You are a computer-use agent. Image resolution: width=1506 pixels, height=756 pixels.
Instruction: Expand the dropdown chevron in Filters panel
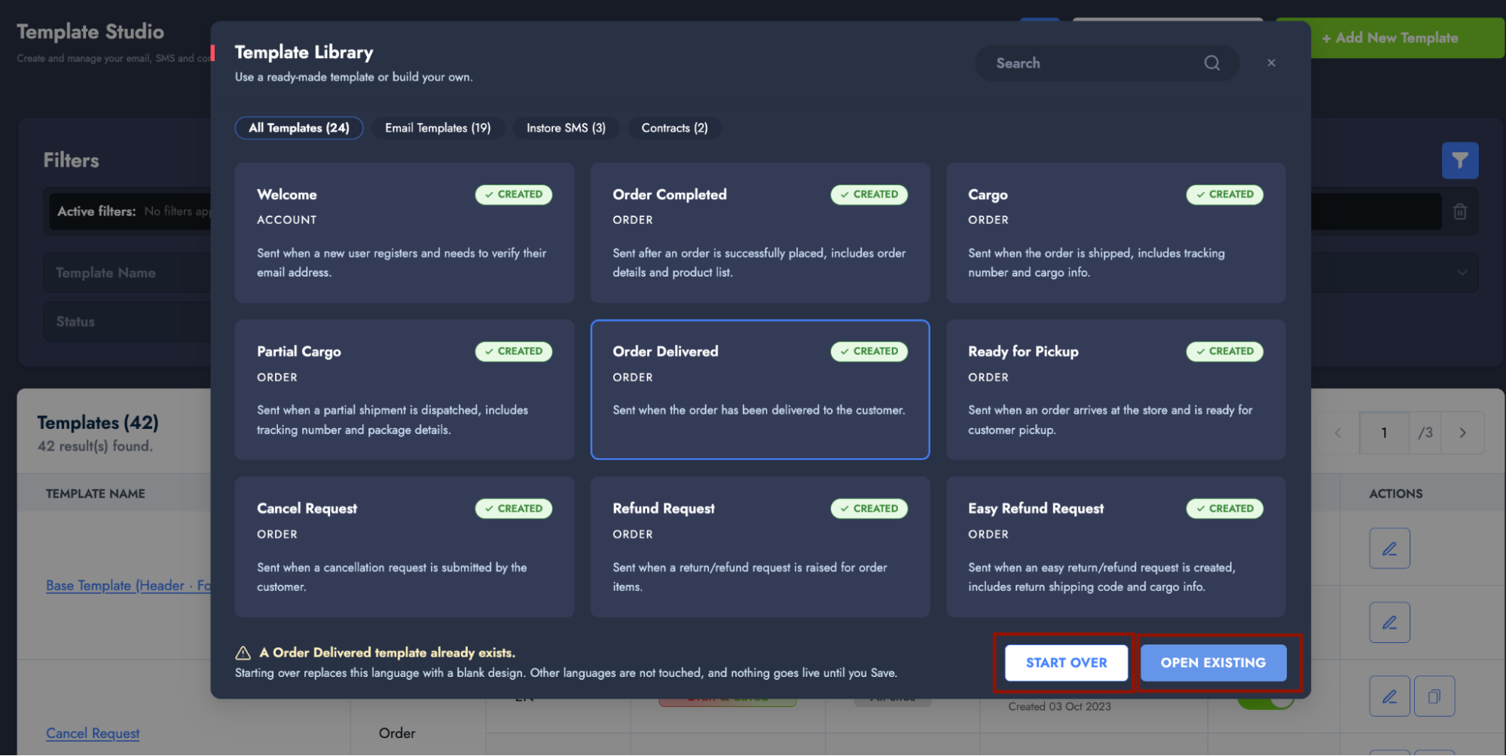(x=1462, y=273)
